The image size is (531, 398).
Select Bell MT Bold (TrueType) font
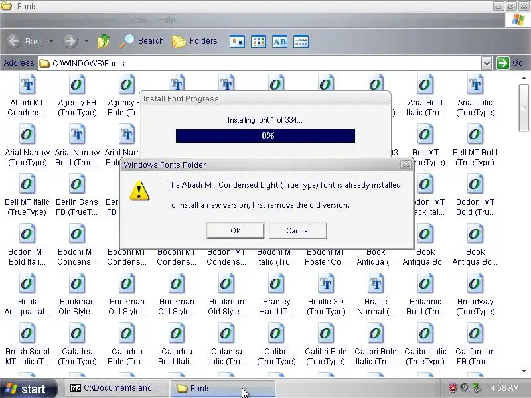click(475, 145)
